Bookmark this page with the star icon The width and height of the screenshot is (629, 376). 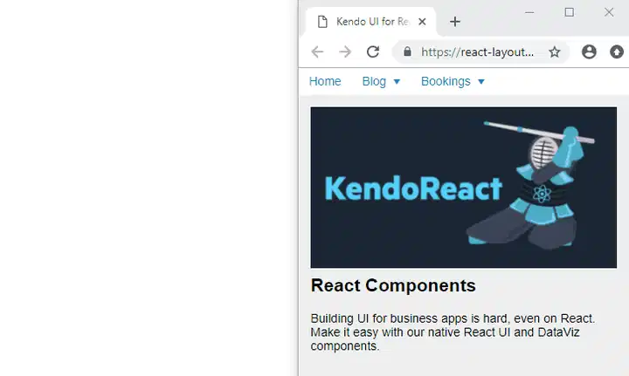click(555, 51)
